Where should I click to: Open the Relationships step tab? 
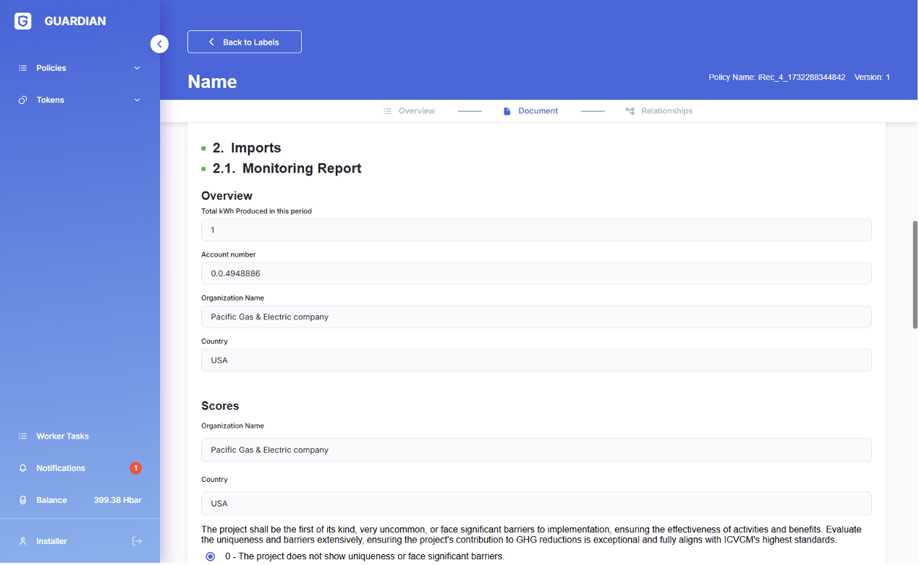pyautogui.click(x=658, y=111)
